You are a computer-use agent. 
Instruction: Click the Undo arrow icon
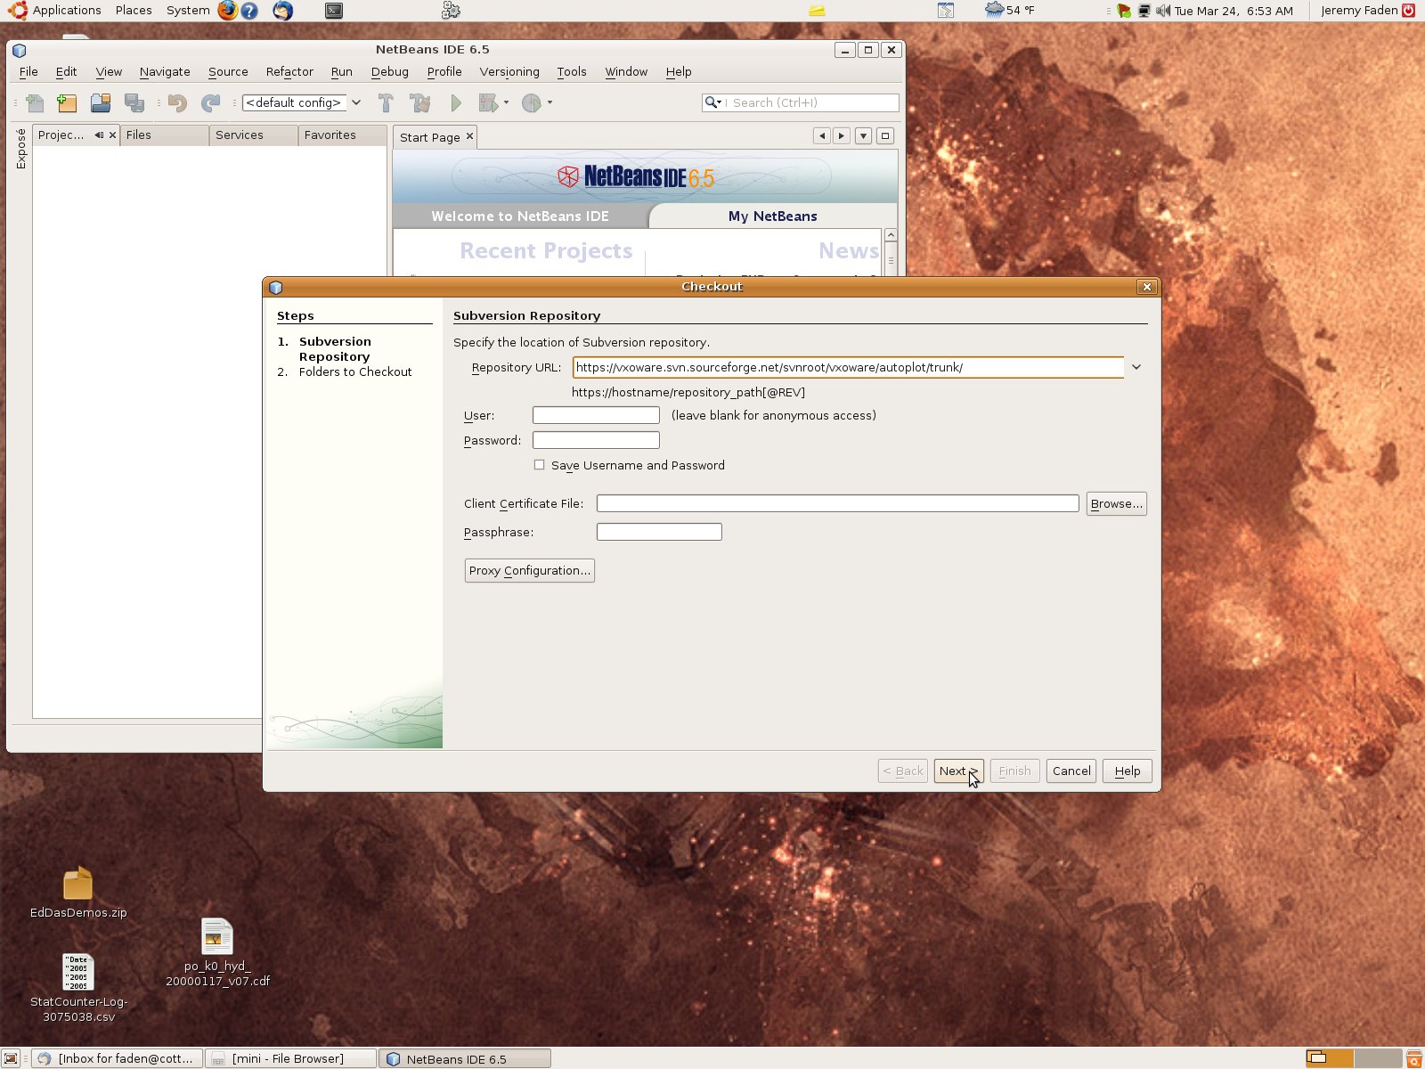(175, 102)
